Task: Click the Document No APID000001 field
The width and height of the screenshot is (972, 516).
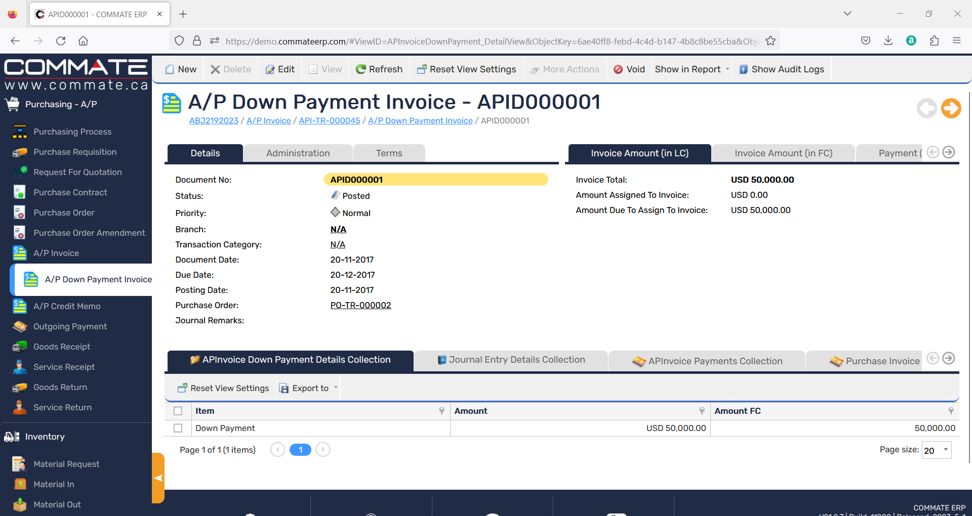Action: coord(436,180)
